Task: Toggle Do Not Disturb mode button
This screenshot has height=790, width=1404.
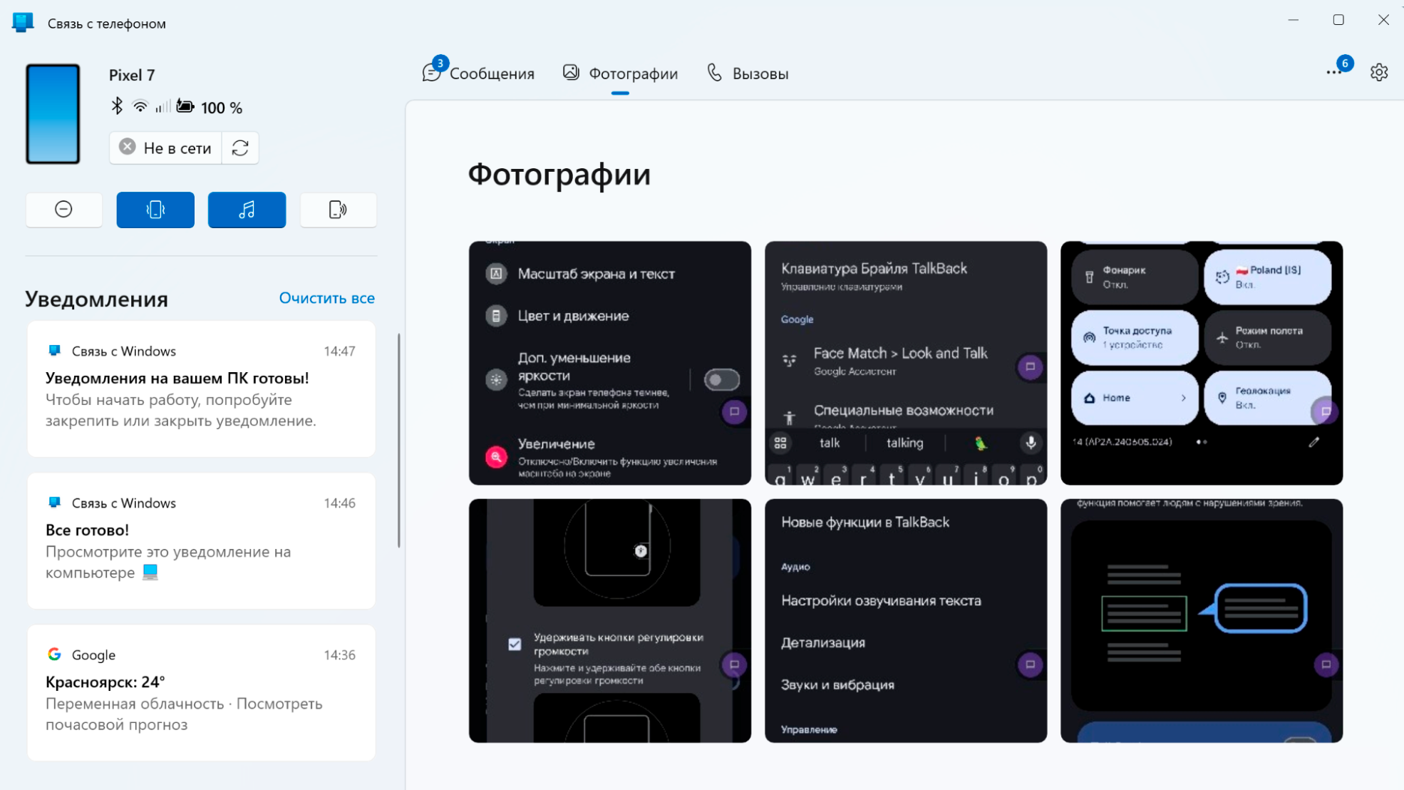Action: coord(64,210)
